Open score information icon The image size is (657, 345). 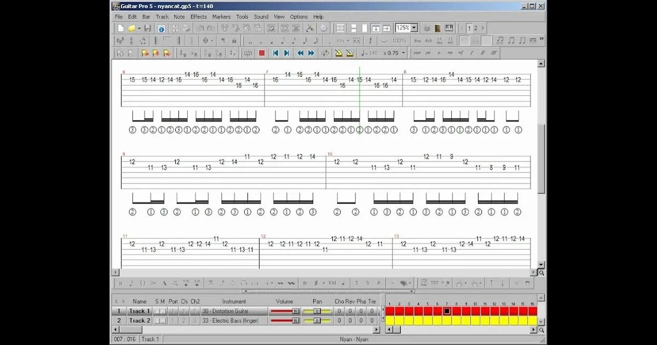tap(162, 28)
